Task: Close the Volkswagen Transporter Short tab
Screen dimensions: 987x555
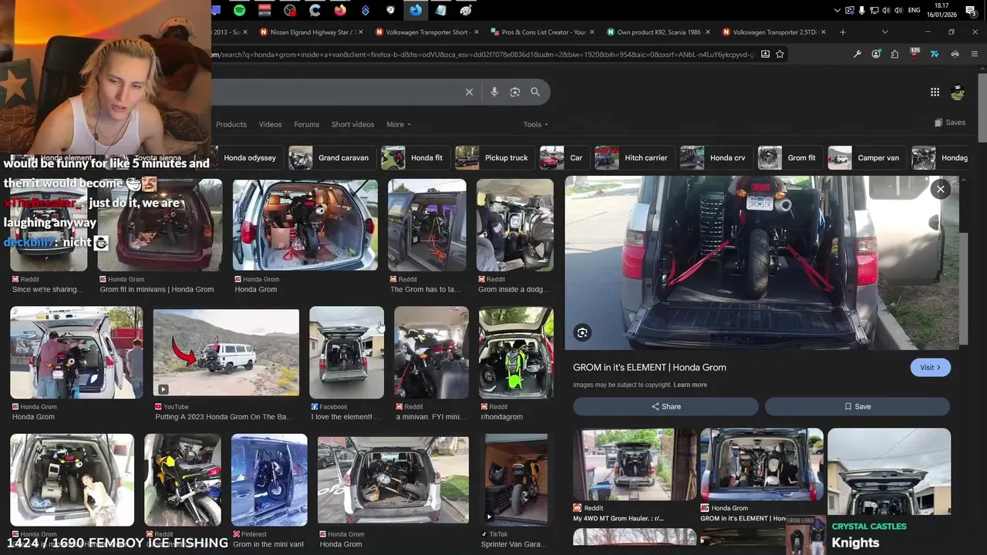Action: coord(476,32)
